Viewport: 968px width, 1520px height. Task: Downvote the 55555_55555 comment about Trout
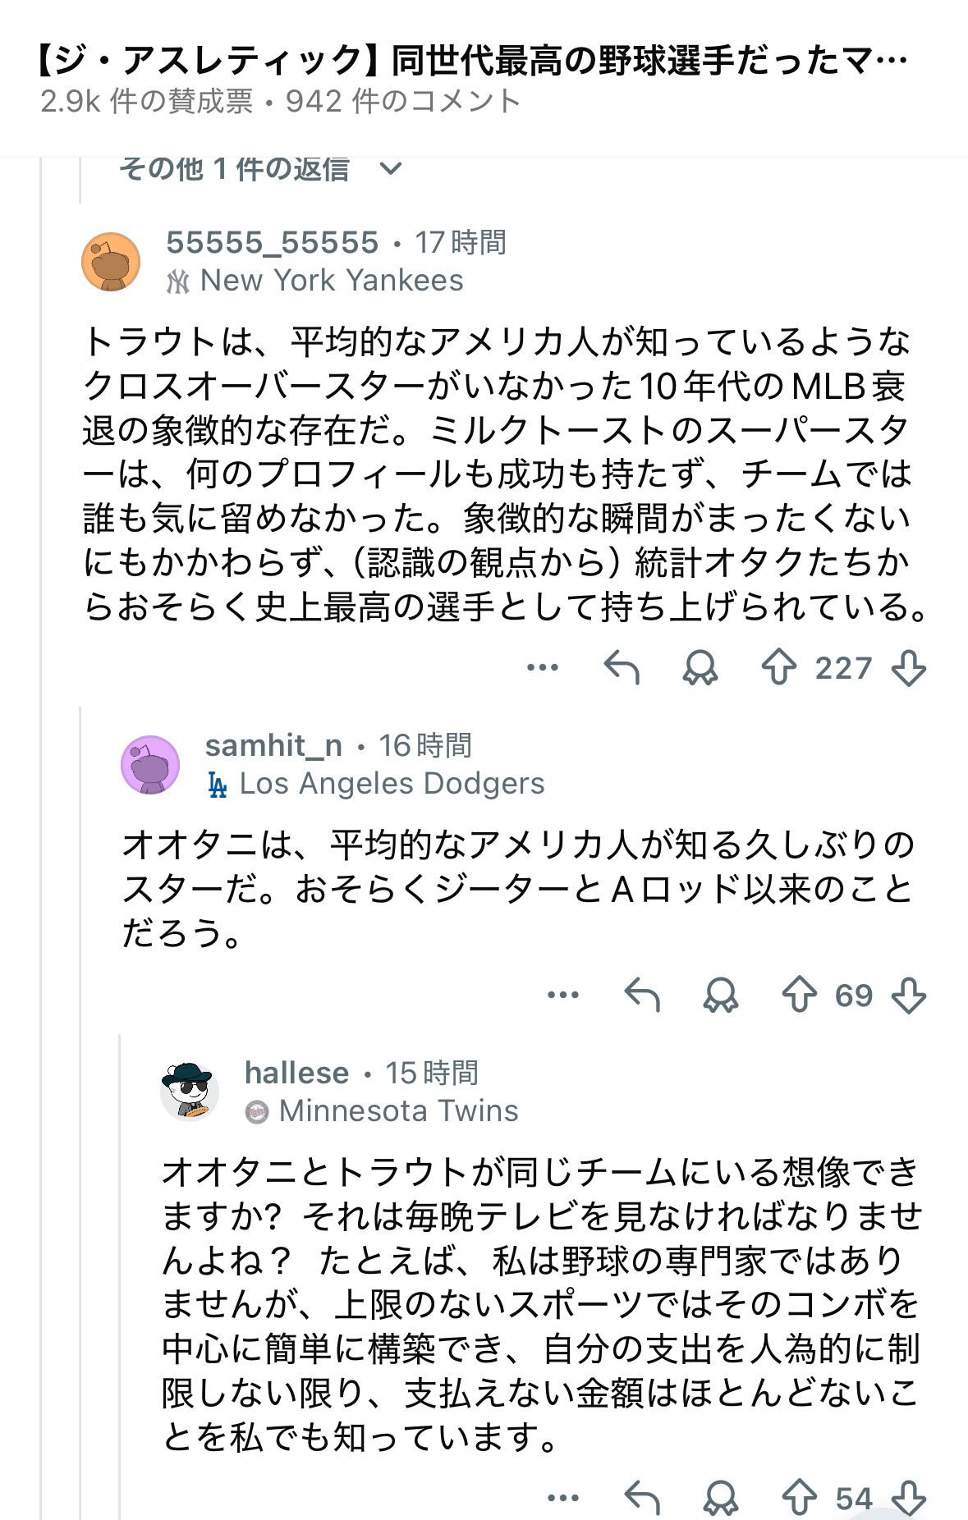pos(909,668)
